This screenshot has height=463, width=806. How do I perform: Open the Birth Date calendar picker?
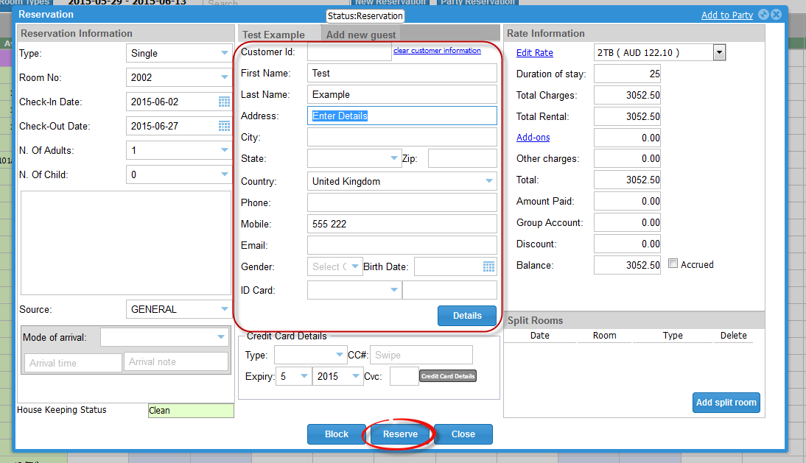(488, 266)
